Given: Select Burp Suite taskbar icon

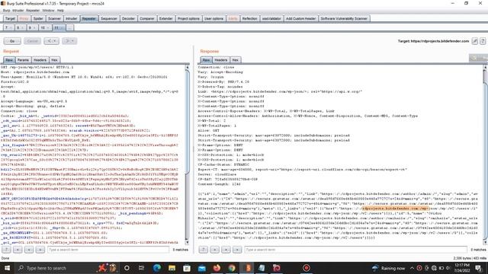Looking at the screenshot, I should click(x=248, y=268).
